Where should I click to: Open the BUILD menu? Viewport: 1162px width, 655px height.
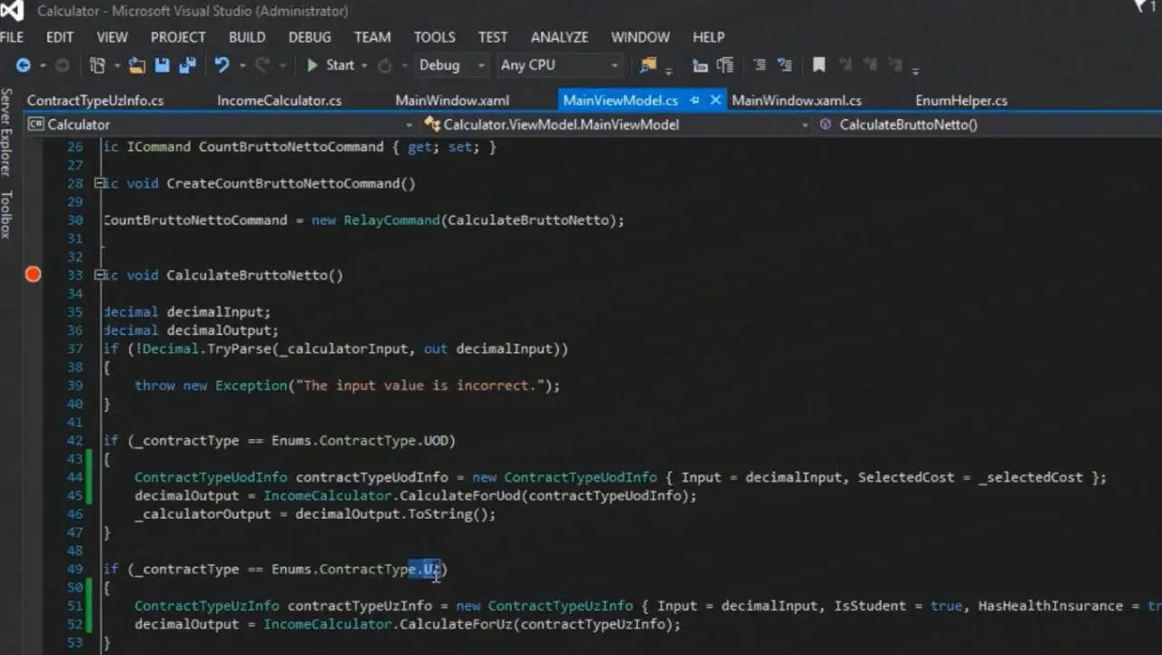pyautogui.click(x=247, y=37)
